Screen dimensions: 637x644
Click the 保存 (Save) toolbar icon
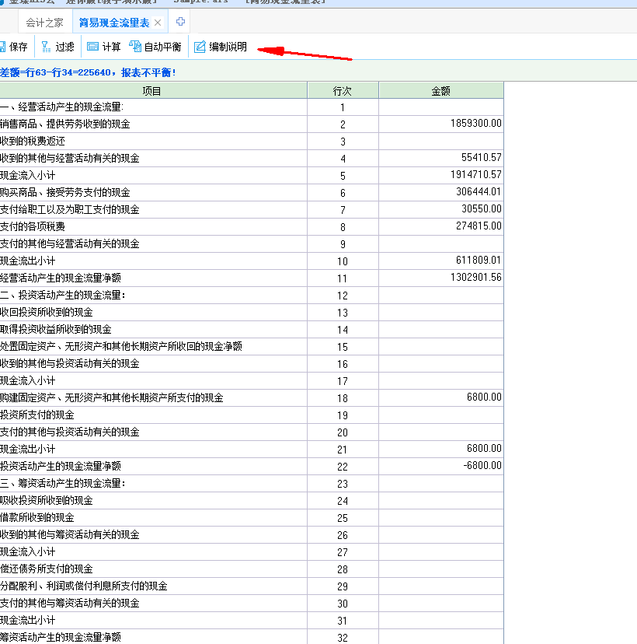13,47
